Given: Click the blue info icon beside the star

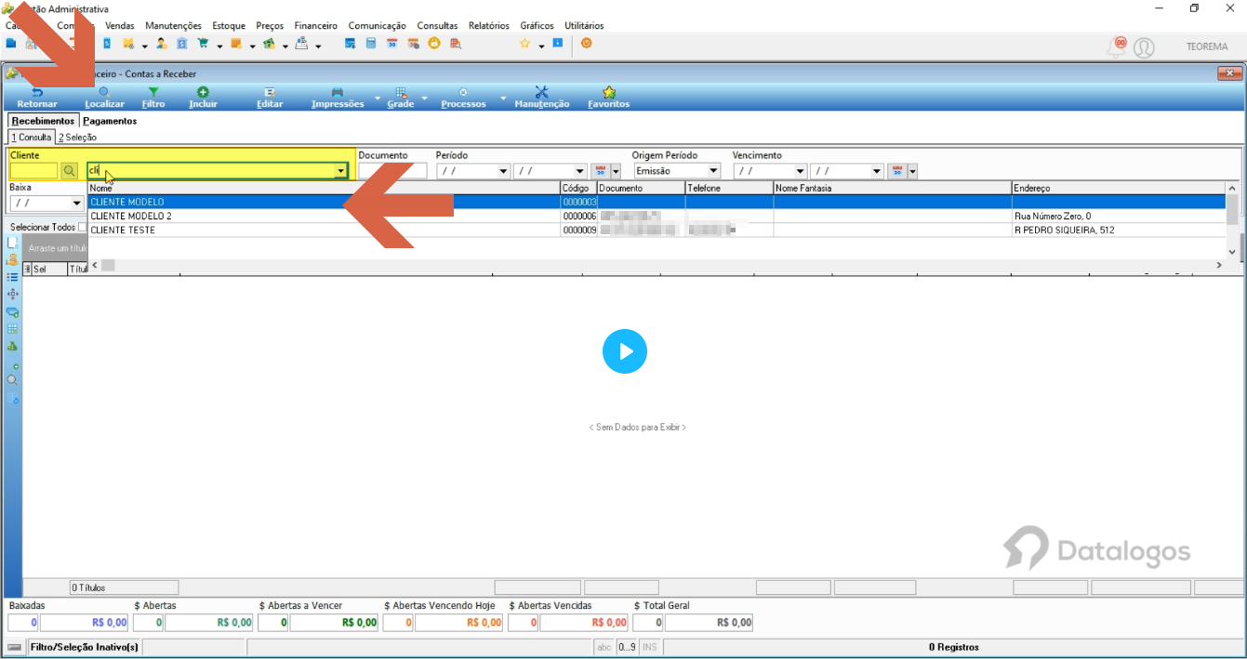Looking at the screenshot, I should 557,43.
